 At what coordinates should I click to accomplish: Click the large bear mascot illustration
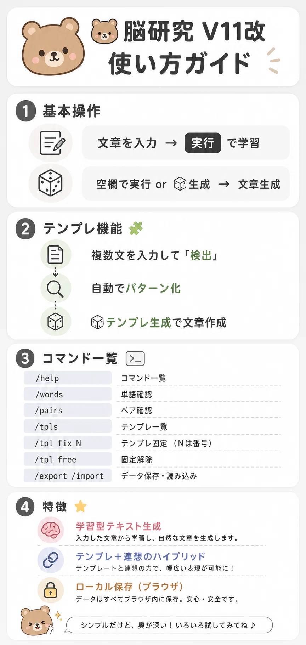[x=53, y=46]
